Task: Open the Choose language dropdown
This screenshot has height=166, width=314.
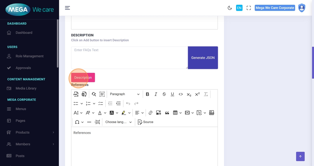Action: (x=118, y=122)
